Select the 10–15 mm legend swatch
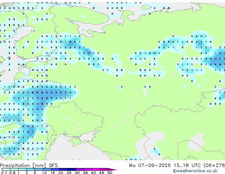Viewport: 225px width, 174px height. point(47,169)
